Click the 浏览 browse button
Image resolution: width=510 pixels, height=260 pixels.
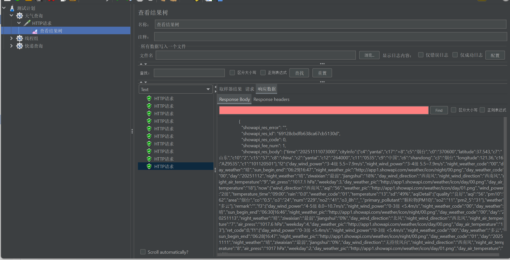[369, 55]
